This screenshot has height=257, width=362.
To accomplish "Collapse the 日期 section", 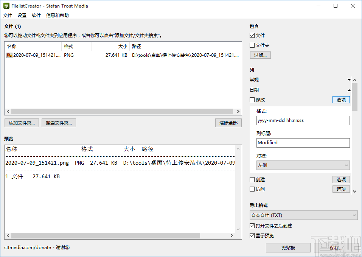I will pos(349,90).
